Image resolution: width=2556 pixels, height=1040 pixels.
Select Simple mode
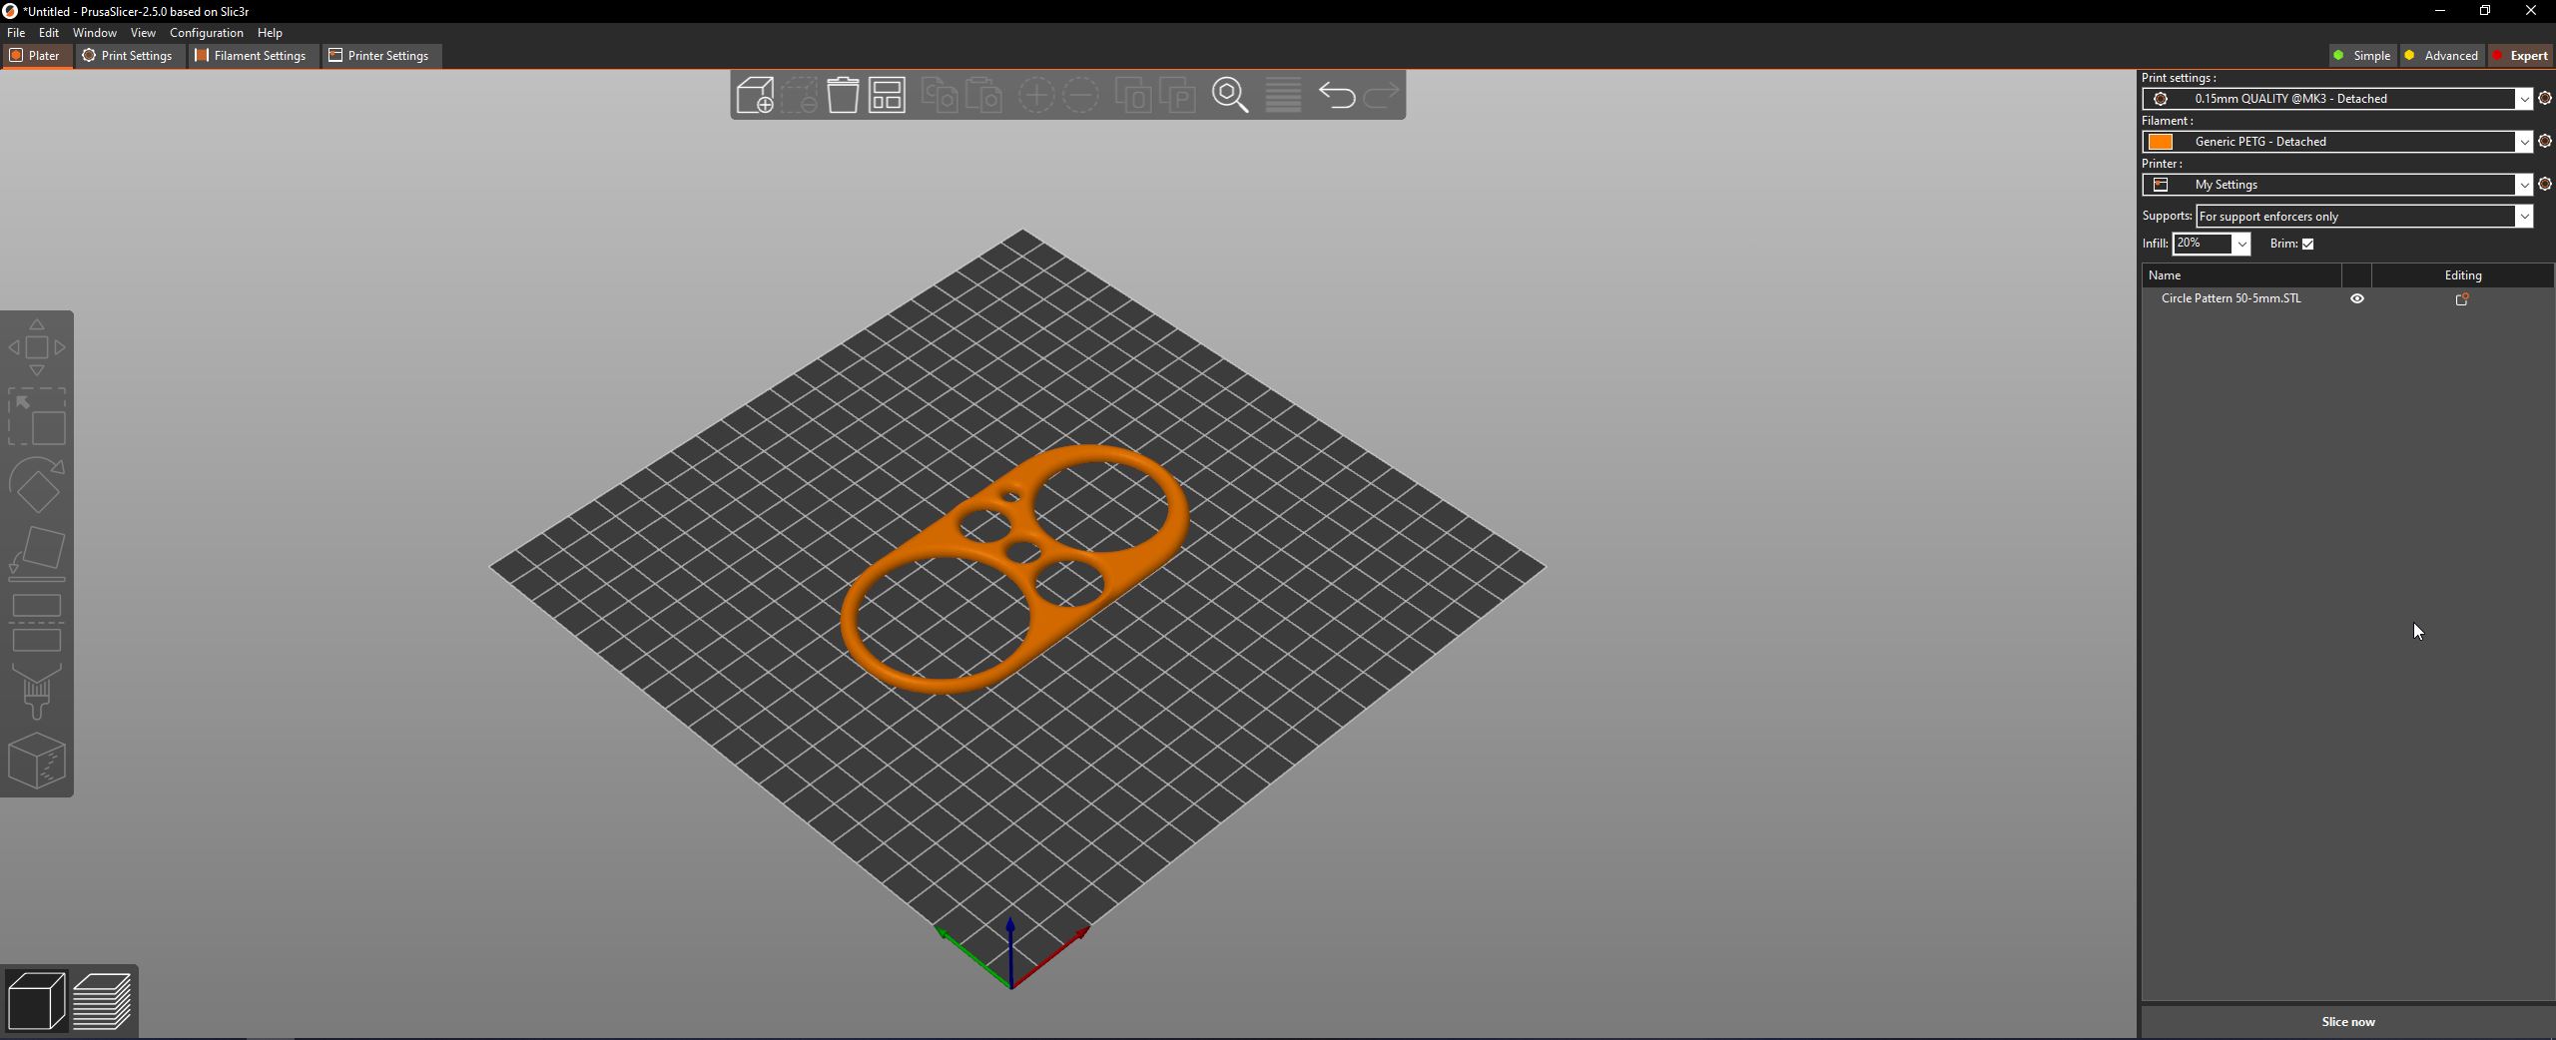pos(2362,56)
